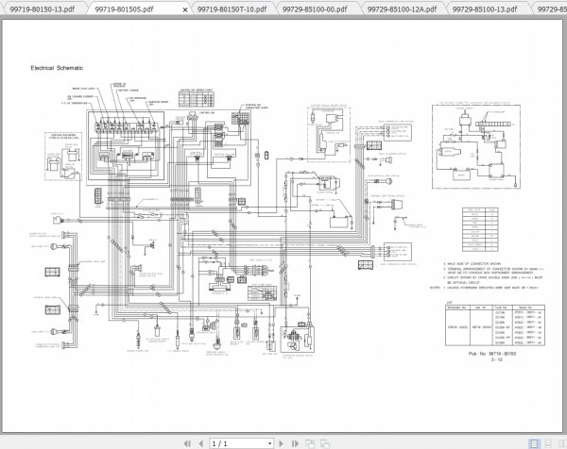This screenshot has height=449, width=567.
Task: Close the 99719-80150S.pdf tab
Action: (x=185, y=9)
